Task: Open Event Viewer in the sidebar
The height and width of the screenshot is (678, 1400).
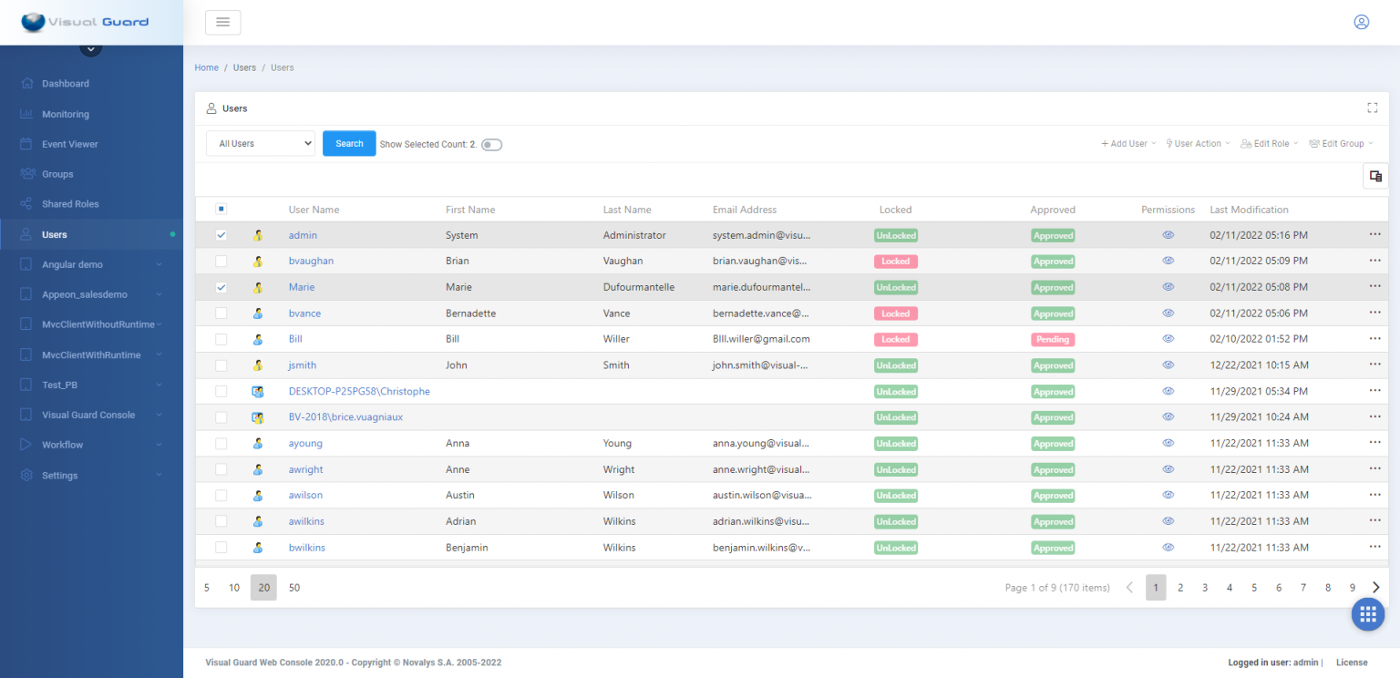Action: tap(91, 144)
